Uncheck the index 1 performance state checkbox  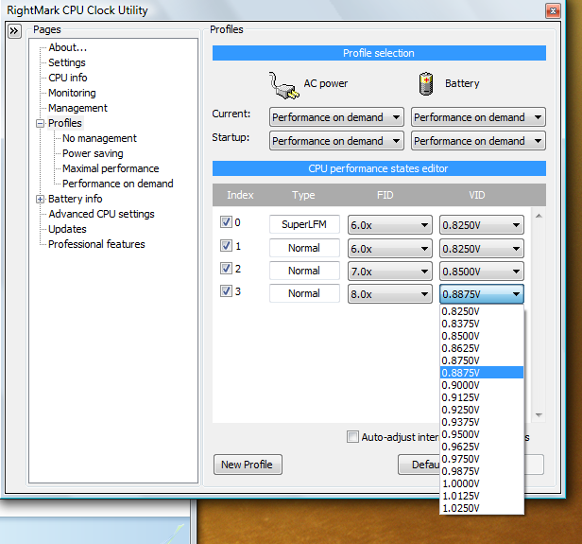(x=226, y=245)
